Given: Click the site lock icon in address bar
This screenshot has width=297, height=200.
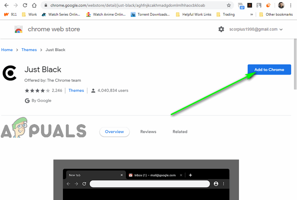Looking at the screenshot, I should pos(46,5).
